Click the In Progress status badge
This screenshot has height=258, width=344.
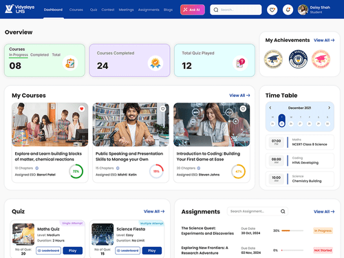tap(323, 230)
